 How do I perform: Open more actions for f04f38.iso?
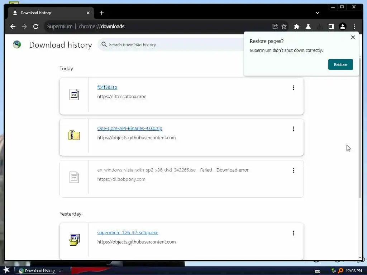pos(293,88)
